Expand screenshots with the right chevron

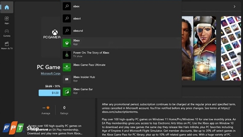[234, 6]
